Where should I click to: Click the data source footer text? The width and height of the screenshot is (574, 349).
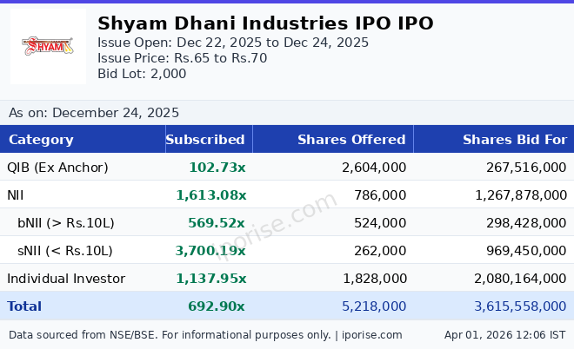click(205, 334)
